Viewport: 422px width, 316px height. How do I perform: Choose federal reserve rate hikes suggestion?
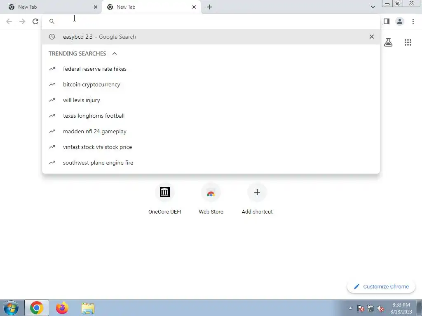coord(211,69)
